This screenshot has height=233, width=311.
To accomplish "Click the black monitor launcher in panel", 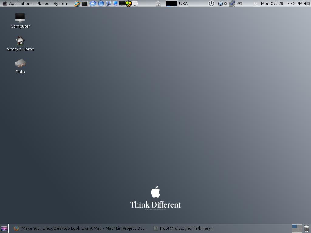I will tap(121, 3).
